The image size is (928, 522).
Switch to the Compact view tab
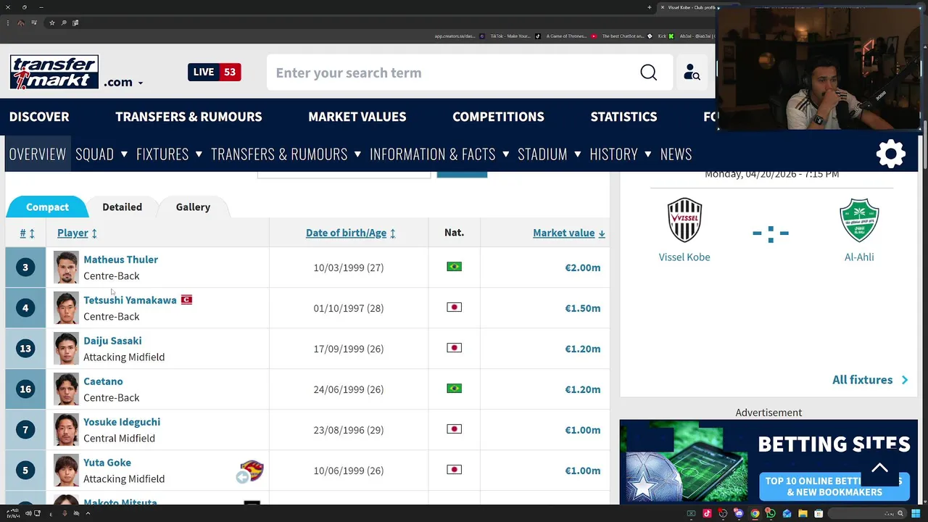[47, 207]
